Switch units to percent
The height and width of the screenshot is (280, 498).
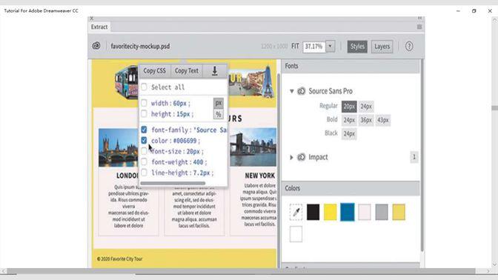click(x=218, y=114)
